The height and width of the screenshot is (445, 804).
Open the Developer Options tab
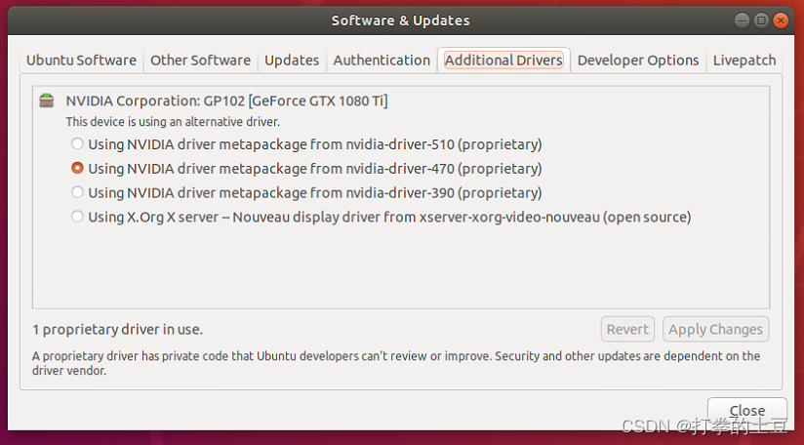[638, 61]
